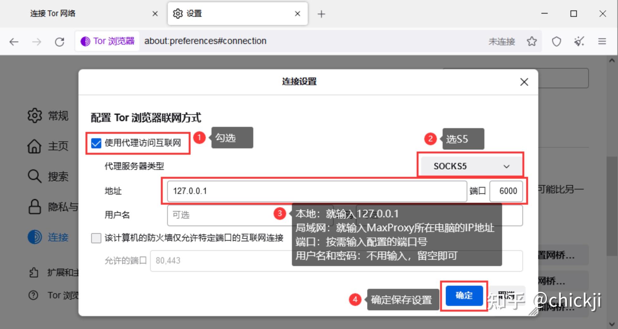Open a new tab with the plus button
Viewport: 618px width, 329px height.
click(321, 13)
